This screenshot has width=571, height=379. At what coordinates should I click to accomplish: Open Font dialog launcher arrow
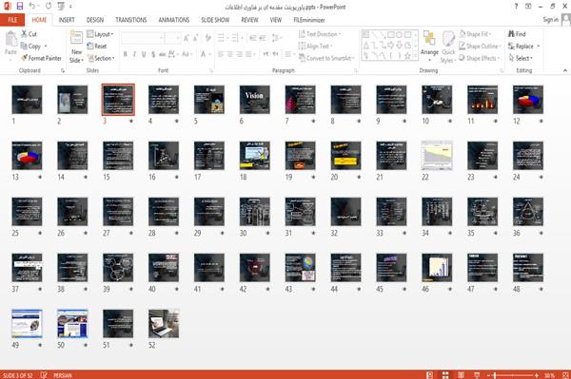point(210,70)
